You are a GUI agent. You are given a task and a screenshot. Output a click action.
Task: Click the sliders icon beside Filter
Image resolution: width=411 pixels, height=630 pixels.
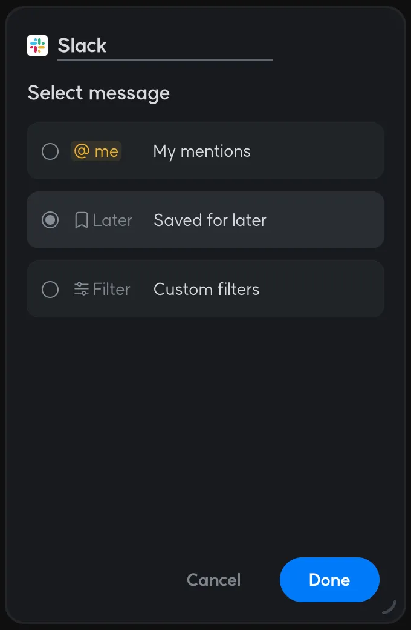click(81, 289)
